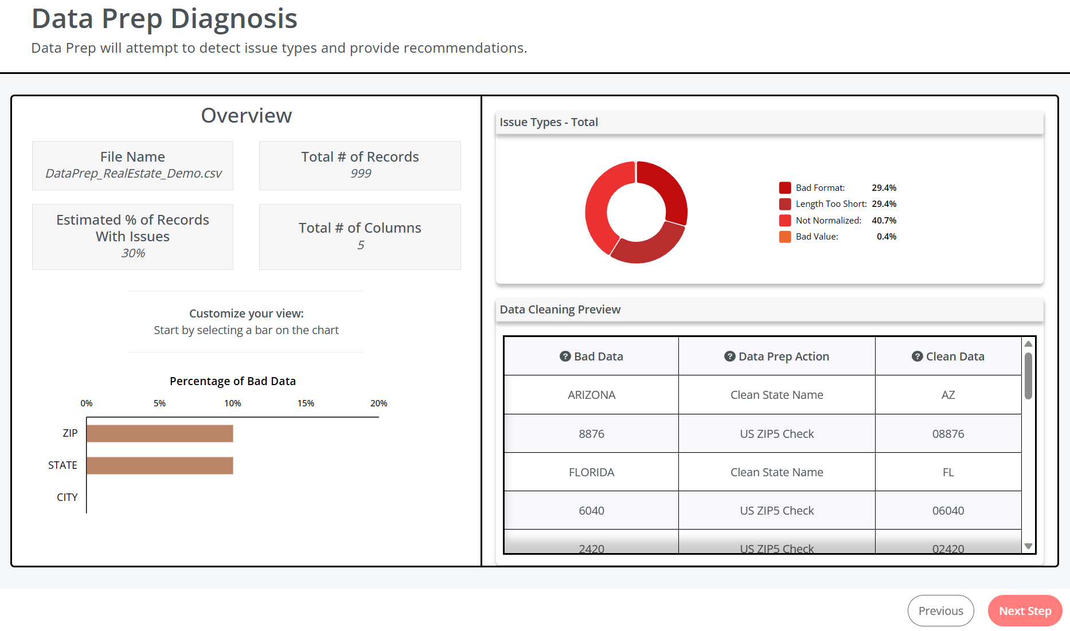Screen dimensions: 1070x631
Task: Click the Estimated % of Records With Issues card
Action: (x=132, y=237)
